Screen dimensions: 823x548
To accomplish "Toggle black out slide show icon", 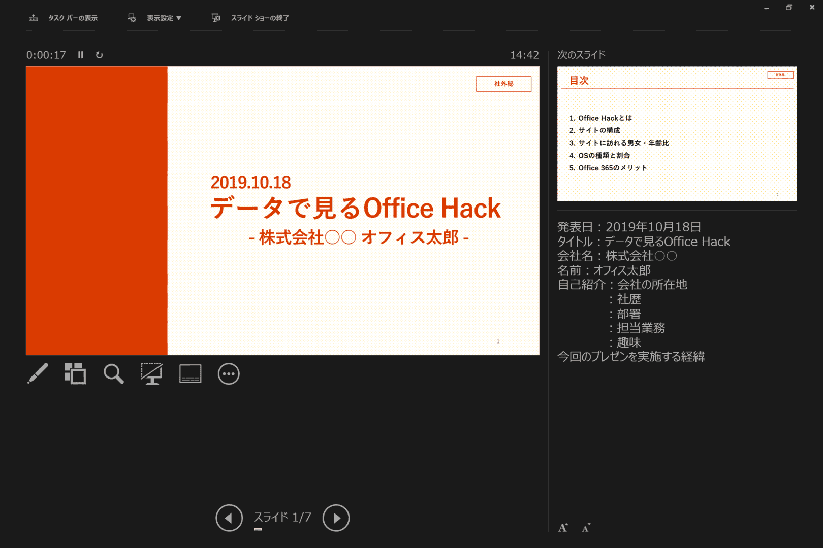I will tap(152, 374).
